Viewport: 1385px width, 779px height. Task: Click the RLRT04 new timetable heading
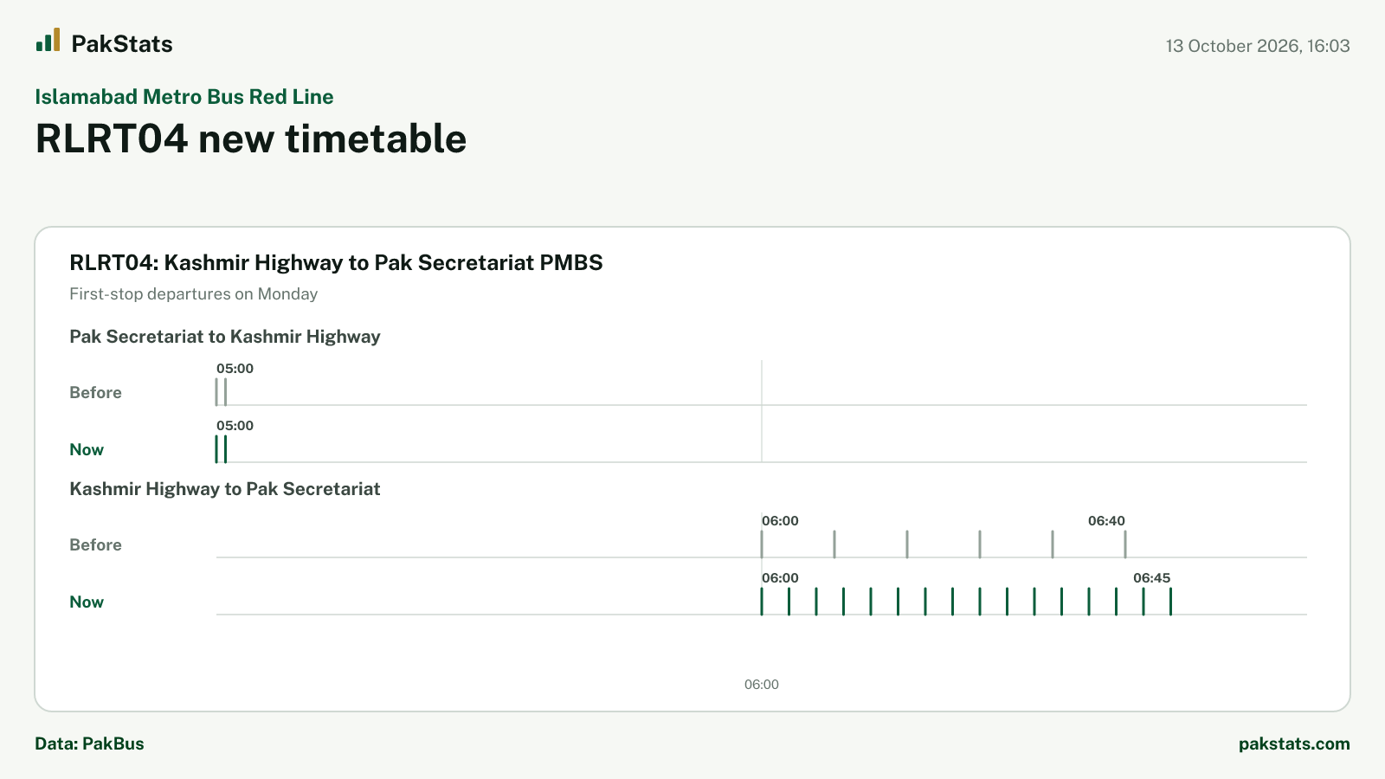click(251, 138)
